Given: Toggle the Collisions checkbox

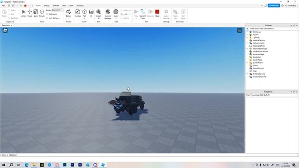Looking at the screenshot, I should [47, 14].
